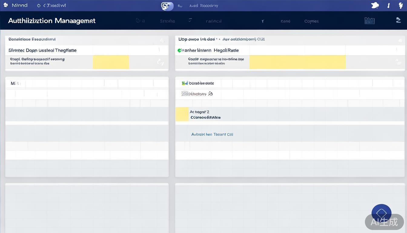Screen dimensions: 407x233
Task: Click the flower app icon beside Minnd
Action: 5,5
